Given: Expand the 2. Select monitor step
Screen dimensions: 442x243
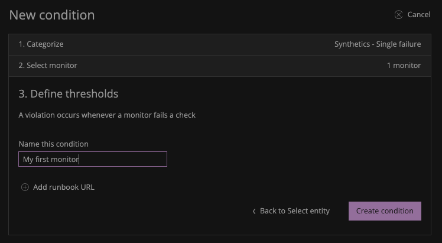Looking at the screenshot, I should 48,66.
